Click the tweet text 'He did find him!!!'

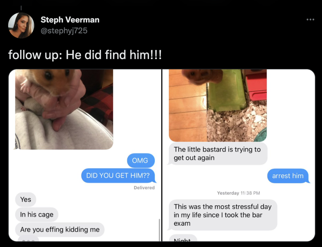[x=114, y=55]
